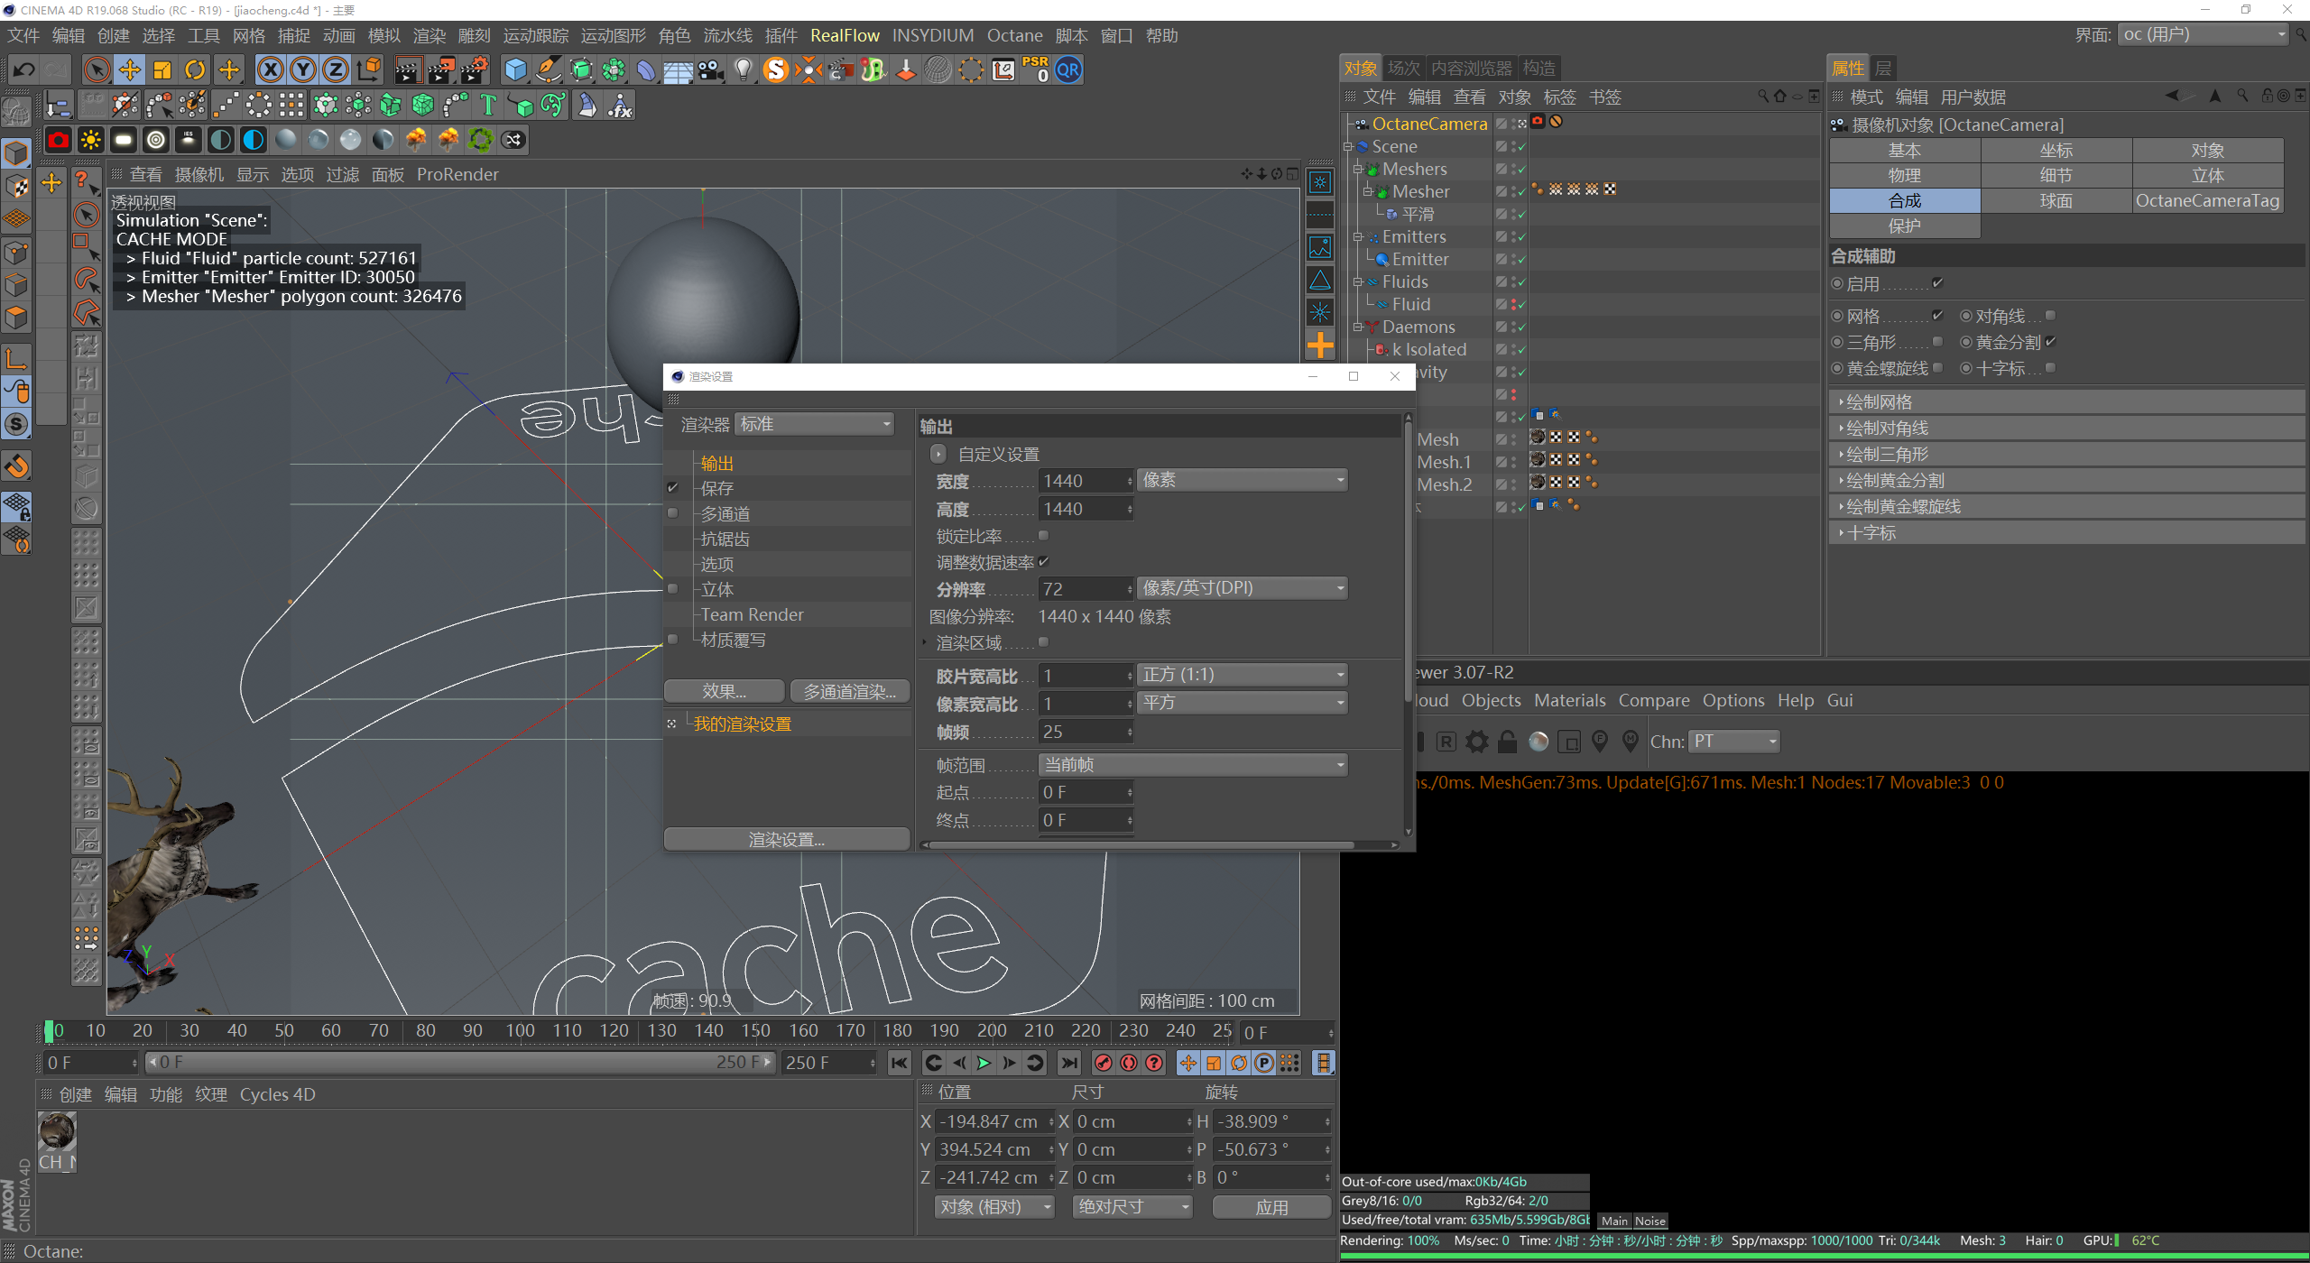Screen dimensions: 2310x1263
Task: Select the Rotate tool icon
Action: (195, 69)
